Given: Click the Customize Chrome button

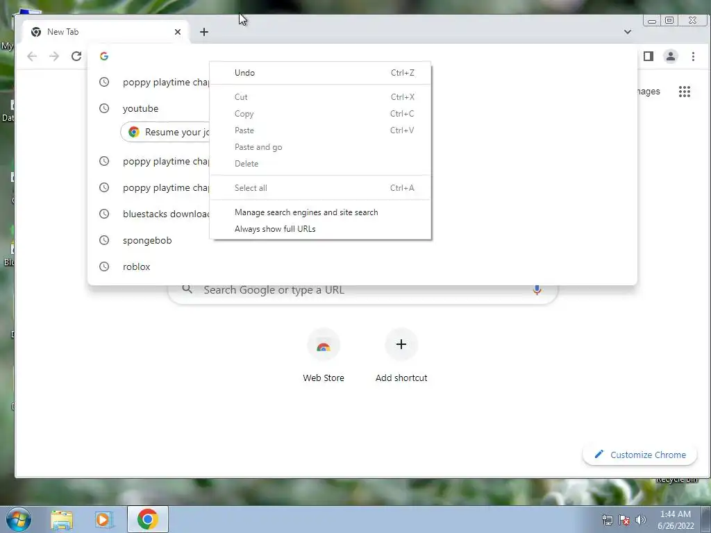Looking at the screenshot, I should tap(639, 455).
